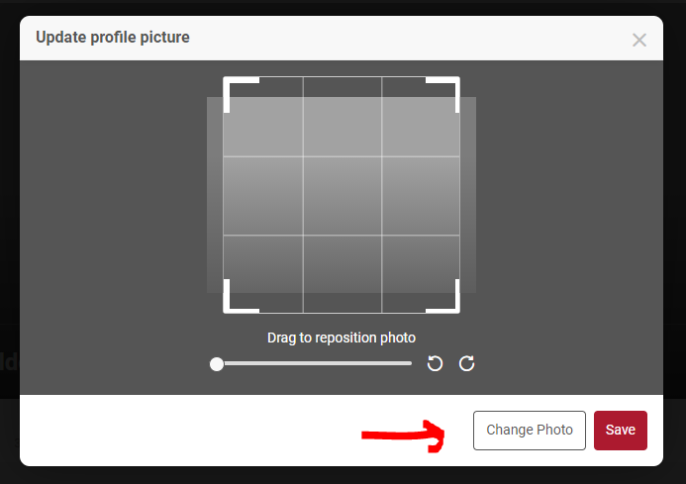Select the top-left crop corner handle
The height and width of the screenshot is (484, 686).
point(242,95)
